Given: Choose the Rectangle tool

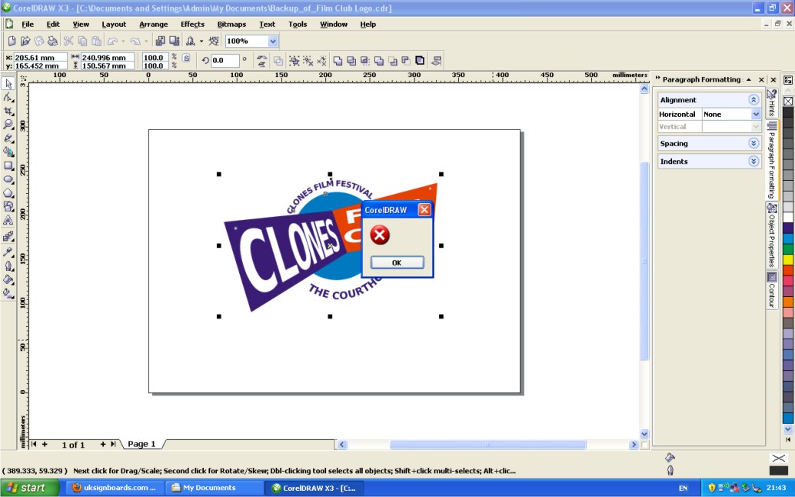Looking at the screenshot, I should [8, 166].
